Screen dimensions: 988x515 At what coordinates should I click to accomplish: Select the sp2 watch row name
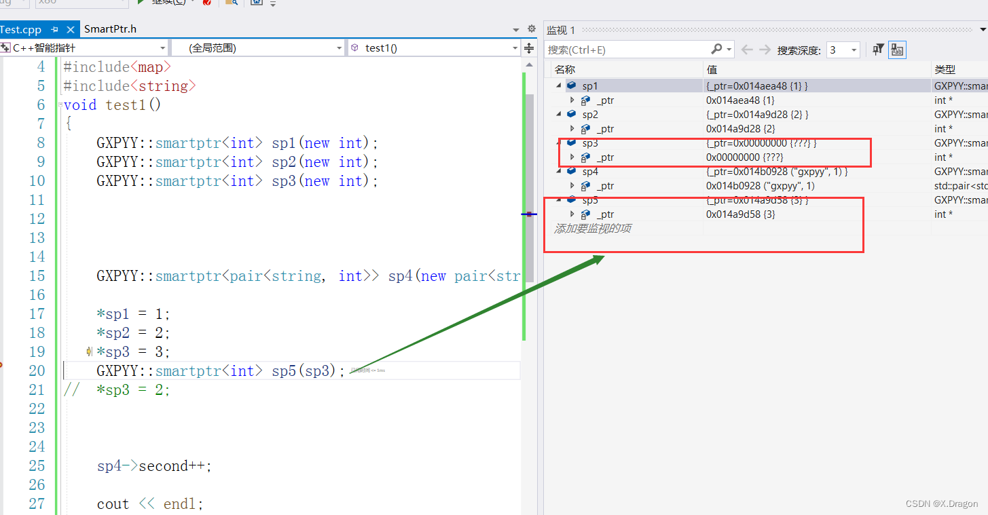coord(590,114)
